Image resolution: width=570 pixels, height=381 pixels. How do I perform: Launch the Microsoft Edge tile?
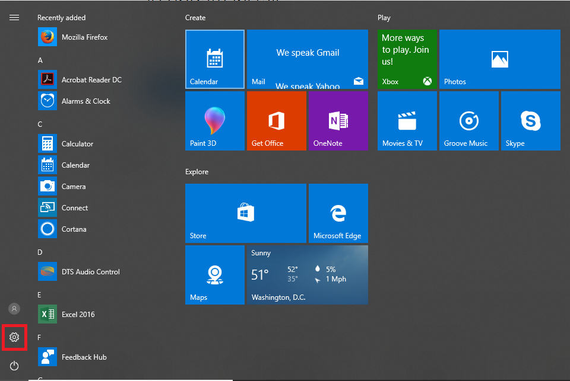[338, 213]
